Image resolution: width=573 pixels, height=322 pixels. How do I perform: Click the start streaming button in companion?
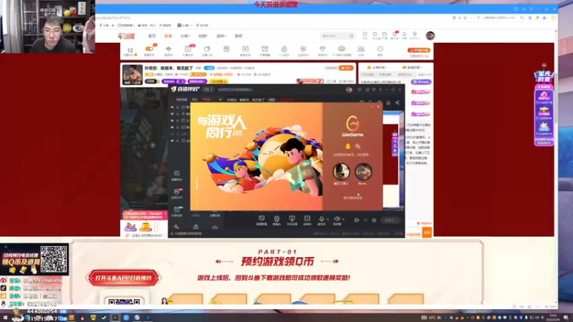pos(390,220)
